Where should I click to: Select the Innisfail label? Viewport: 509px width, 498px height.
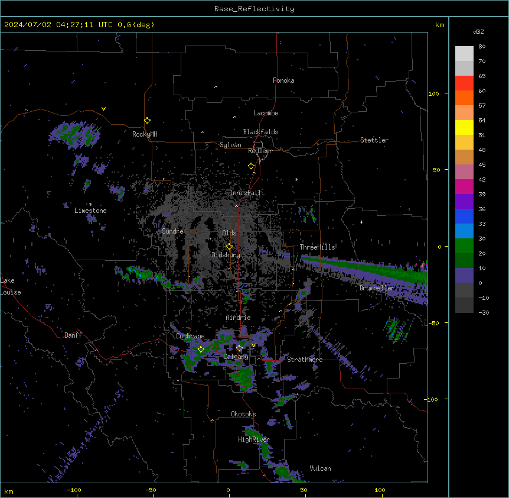pos(245,193)
